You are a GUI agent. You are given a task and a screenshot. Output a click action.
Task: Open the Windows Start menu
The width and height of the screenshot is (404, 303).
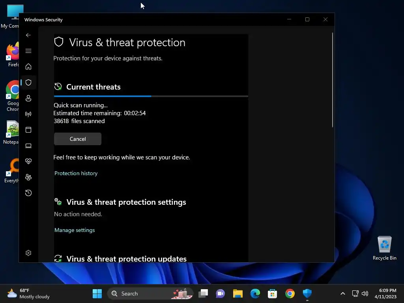click(x=97, y=294)
